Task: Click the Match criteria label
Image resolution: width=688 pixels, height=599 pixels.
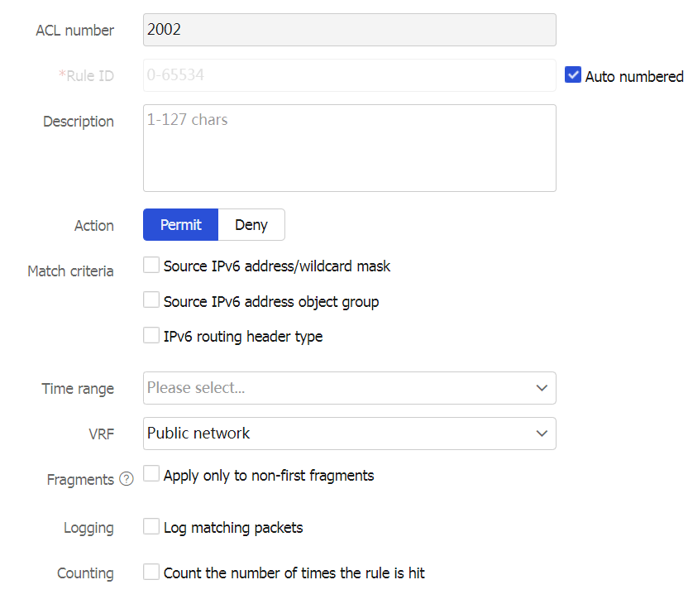Action: pos(70,271)
